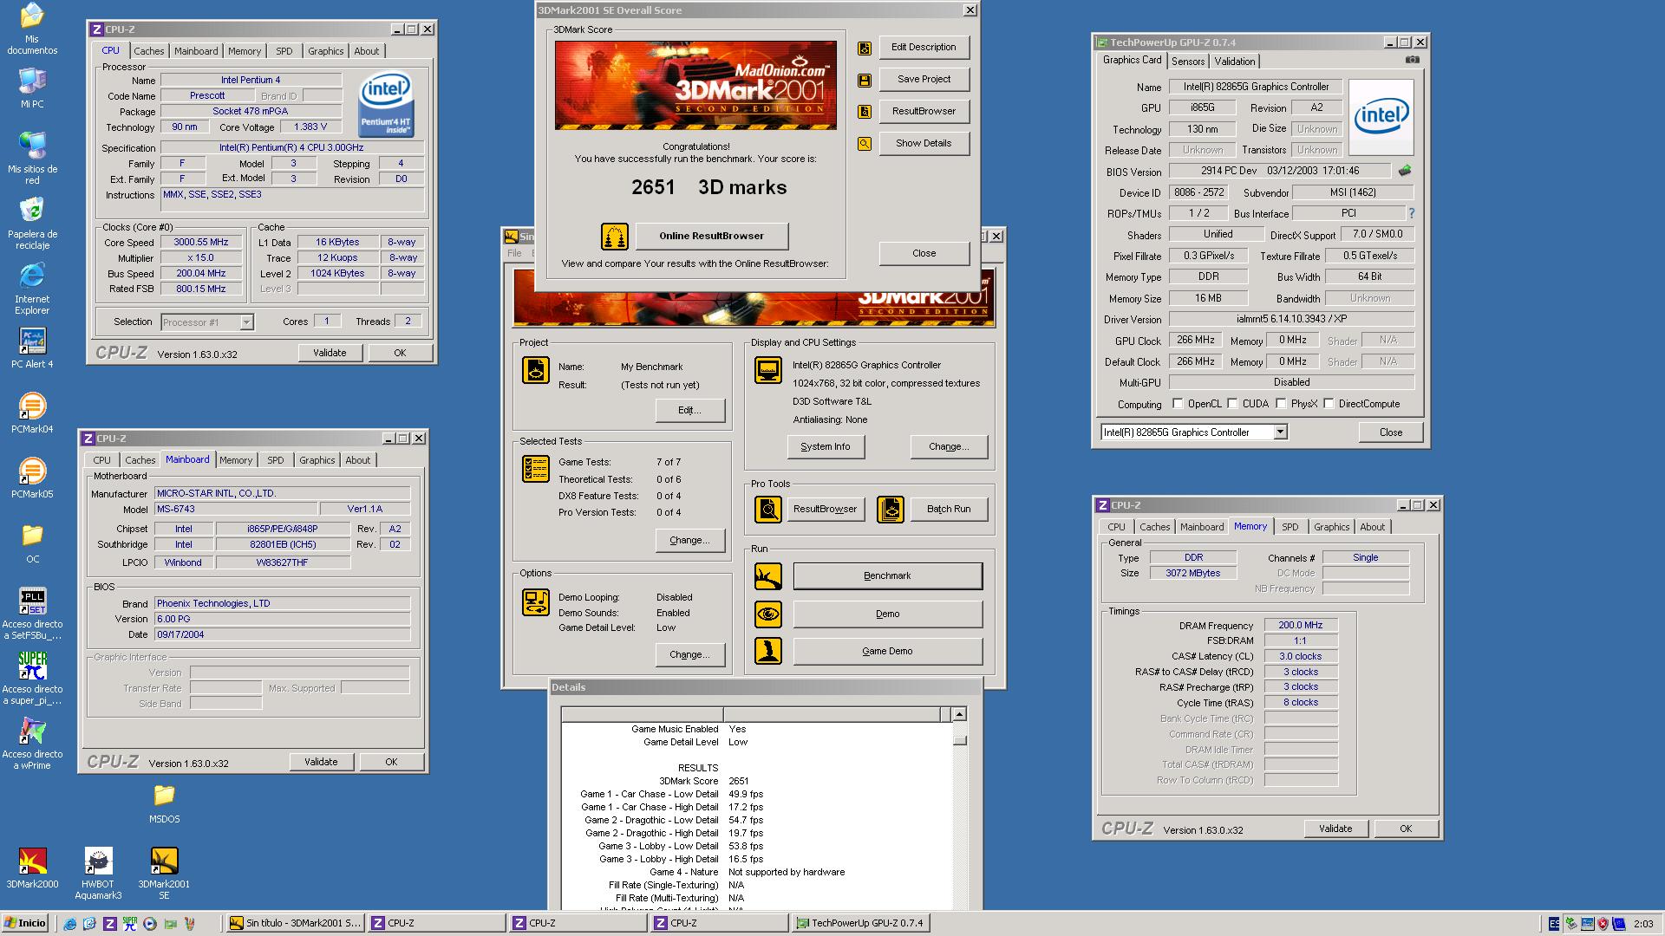Toggle the DirectCompute checkbox in GPU-Z

pyautogui.click(x=1329, y=404)
